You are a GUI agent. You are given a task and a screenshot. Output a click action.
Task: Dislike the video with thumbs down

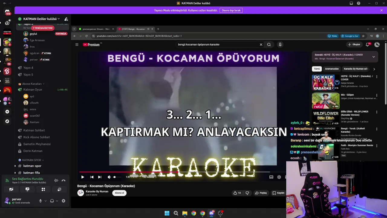click(247, 193)
